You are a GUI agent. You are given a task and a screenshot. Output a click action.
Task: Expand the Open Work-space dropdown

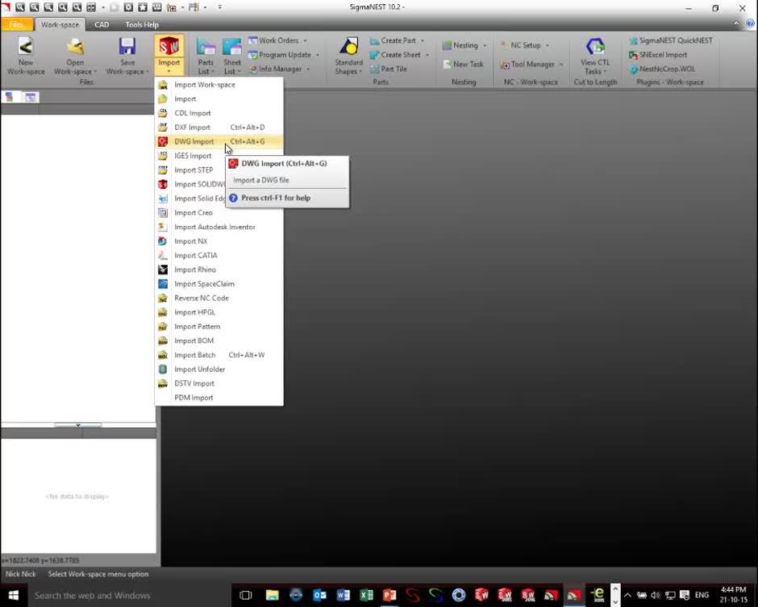pos(75,72)
